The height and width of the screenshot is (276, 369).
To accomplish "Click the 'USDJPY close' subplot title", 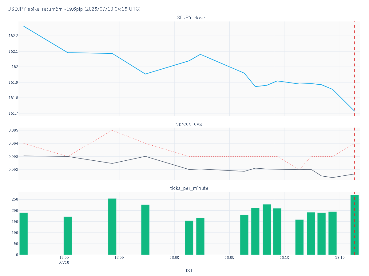I will 189,17.
